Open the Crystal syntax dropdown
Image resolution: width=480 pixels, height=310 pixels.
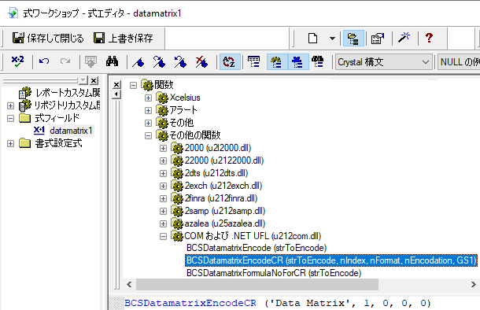pyautogui.click(x=384, y=62)
